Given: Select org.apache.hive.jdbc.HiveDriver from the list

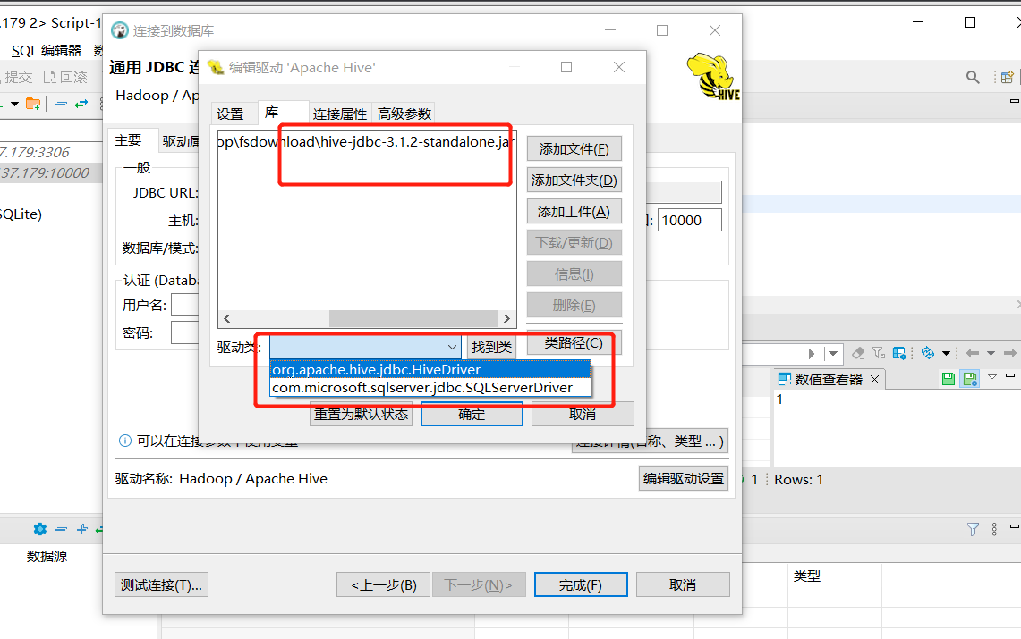Looking at the screenshot, I should (x=430, y=369).
